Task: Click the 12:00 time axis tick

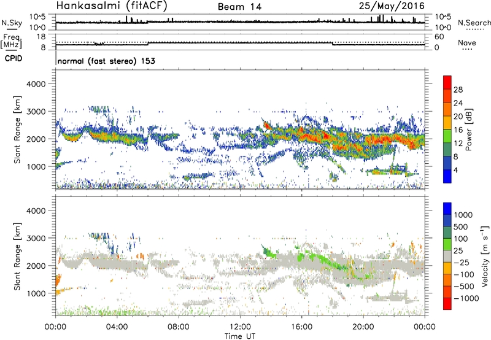Action: (240, 327)
